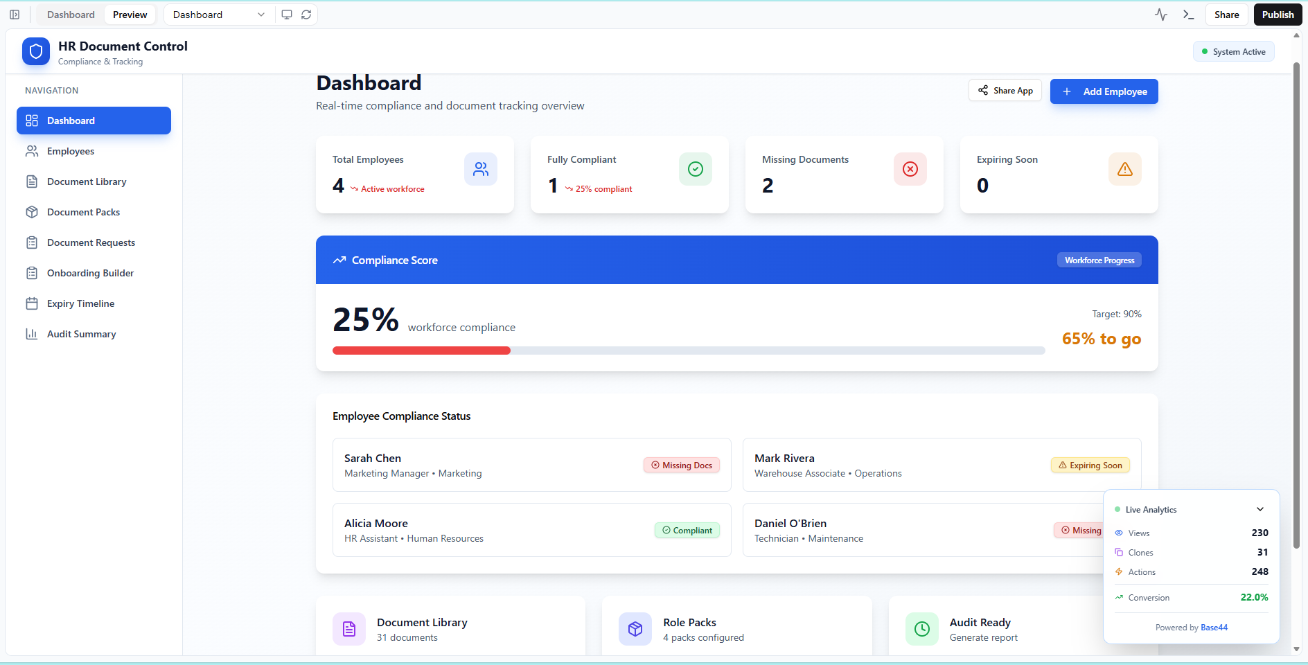Refresh the preview with the reload icon
The width and height of the screenshot is (1308, 665).
point(306,15)
